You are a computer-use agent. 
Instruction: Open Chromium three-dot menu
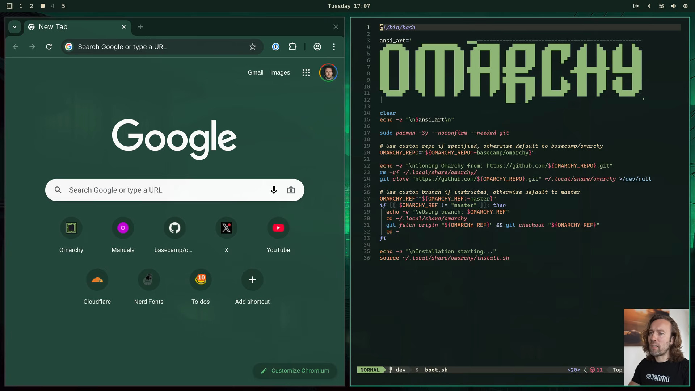[334, 47]
